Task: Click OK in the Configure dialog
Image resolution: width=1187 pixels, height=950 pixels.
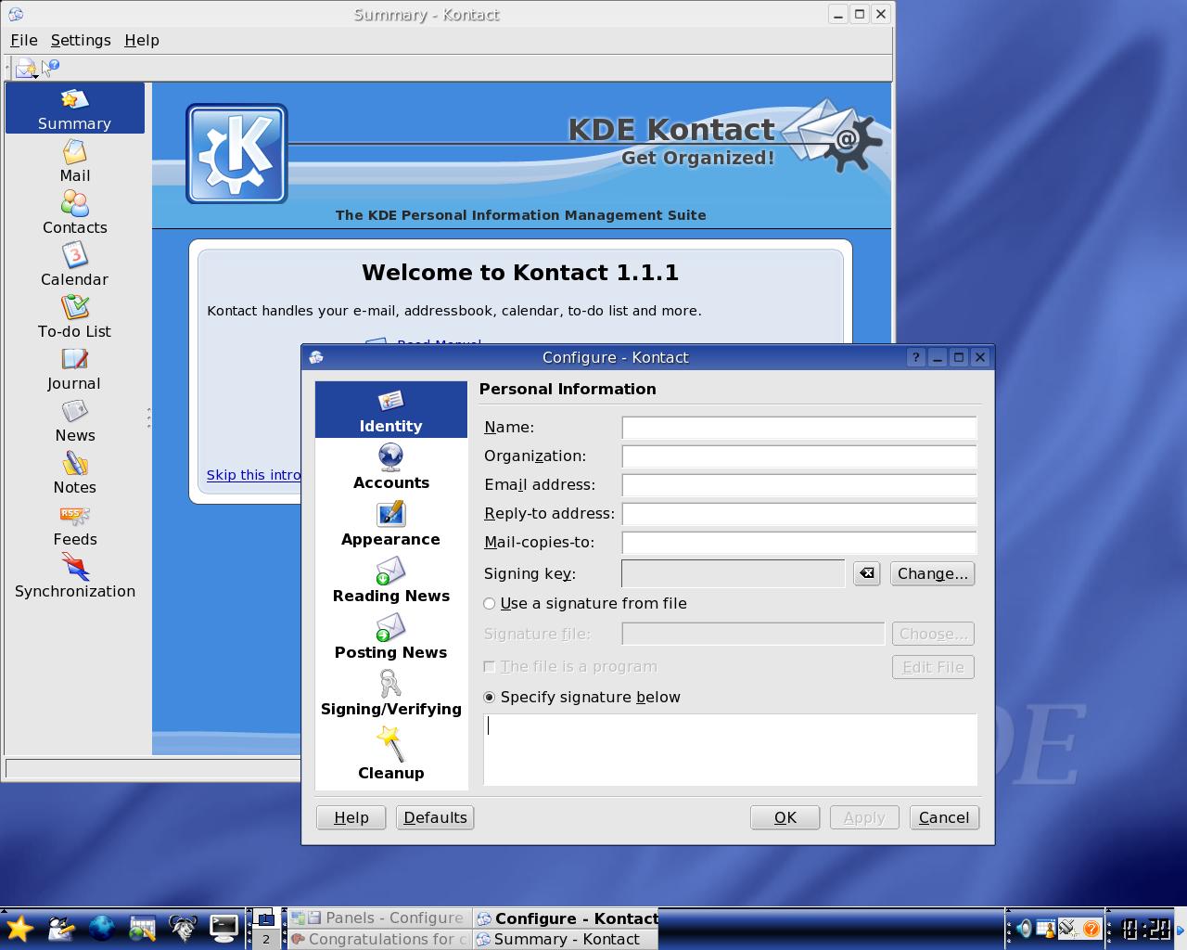Action: pos(785,817)
